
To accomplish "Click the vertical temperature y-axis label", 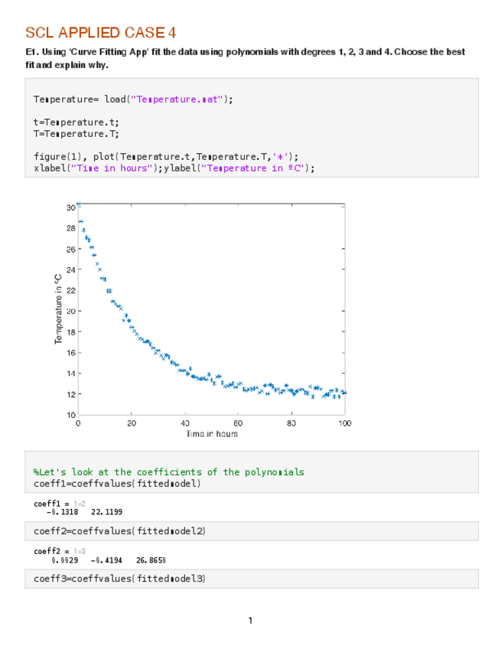I will (x=59, y=309).
